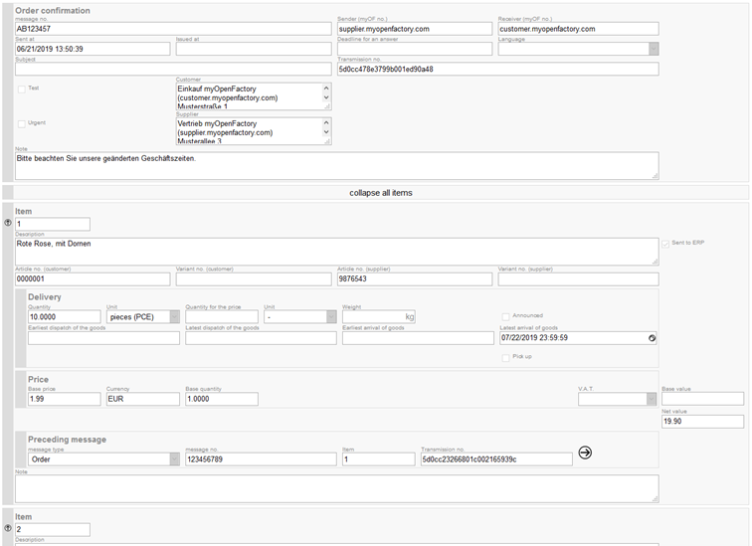Click the Quantity for the price field
752x546 pixels.
222,317
